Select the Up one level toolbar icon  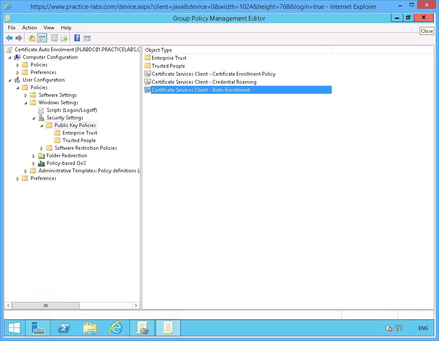click(32, 38)
